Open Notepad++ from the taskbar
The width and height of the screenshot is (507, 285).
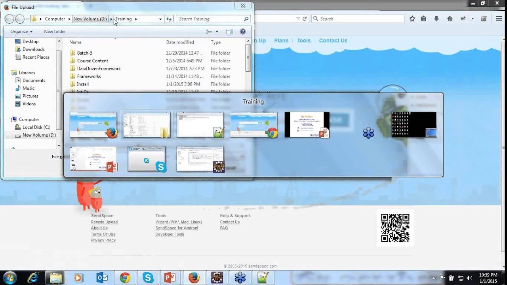263,277
